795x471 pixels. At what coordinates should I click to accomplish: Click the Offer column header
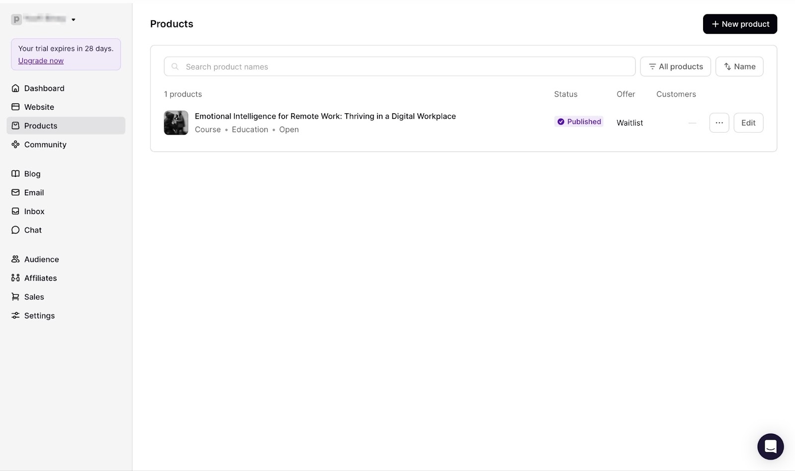coord(626,94)
